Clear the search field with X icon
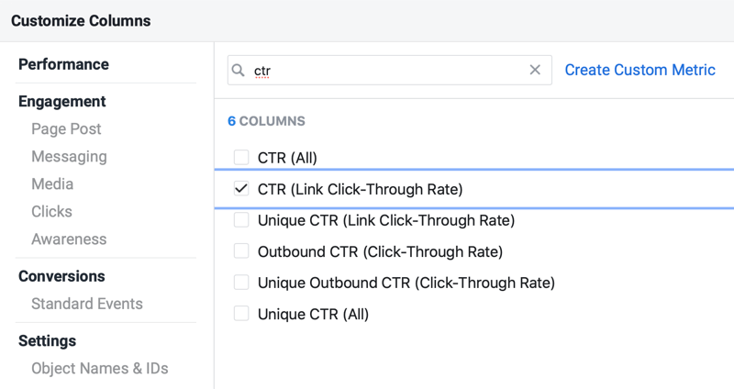734x389 pixels. pos(535,71)
